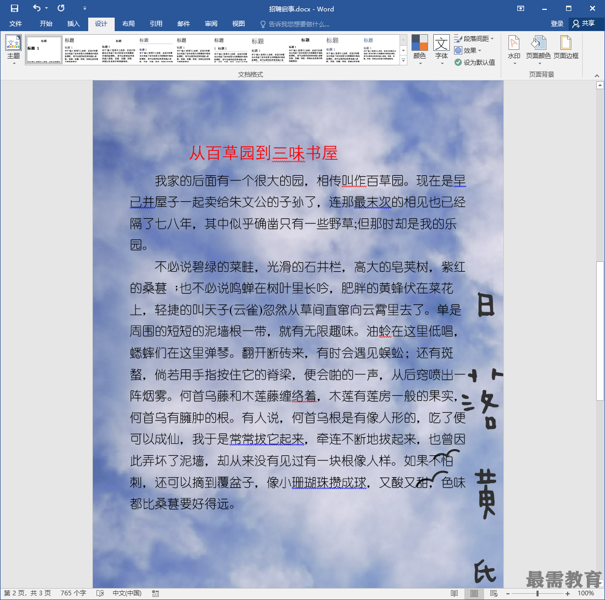
Task: Click the vertical scrollbar thumb
Action: click(x=600, y=331)
